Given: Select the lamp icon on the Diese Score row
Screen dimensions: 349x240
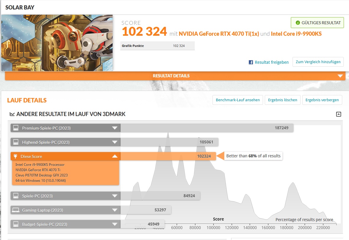Looking at the screenshot, I should 16,156.
